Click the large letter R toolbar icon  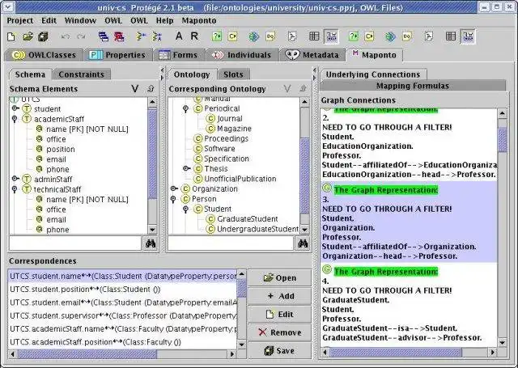pos(194,36)
